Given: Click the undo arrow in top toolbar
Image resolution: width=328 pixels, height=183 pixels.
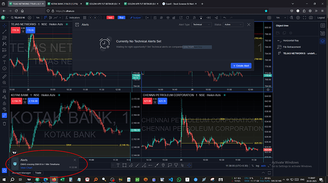Looking at the screenshot, I should click(x=224, y=18).
